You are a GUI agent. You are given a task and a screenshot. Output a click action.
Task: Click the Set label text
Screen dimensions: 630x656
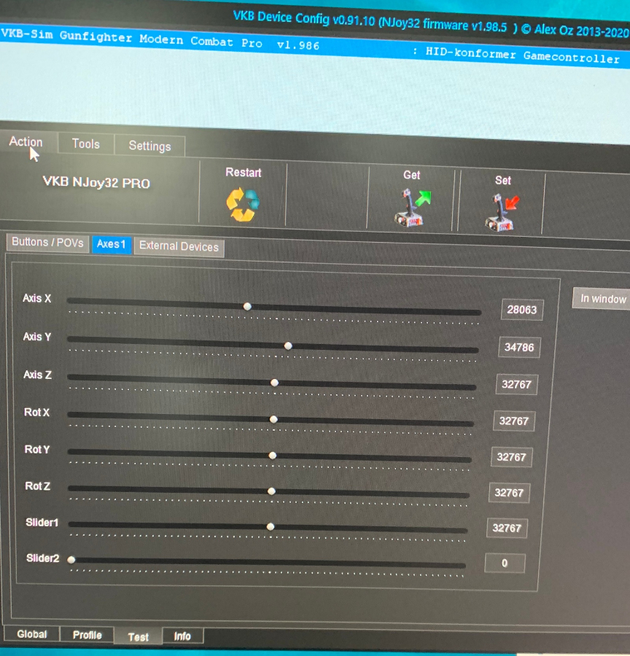[x=502, y=180]
